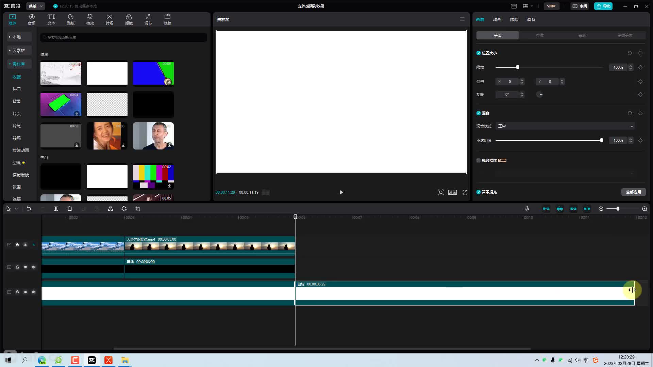
Task: Adjust the 不透明度 opacity slider
Action: tap(549, 140)
